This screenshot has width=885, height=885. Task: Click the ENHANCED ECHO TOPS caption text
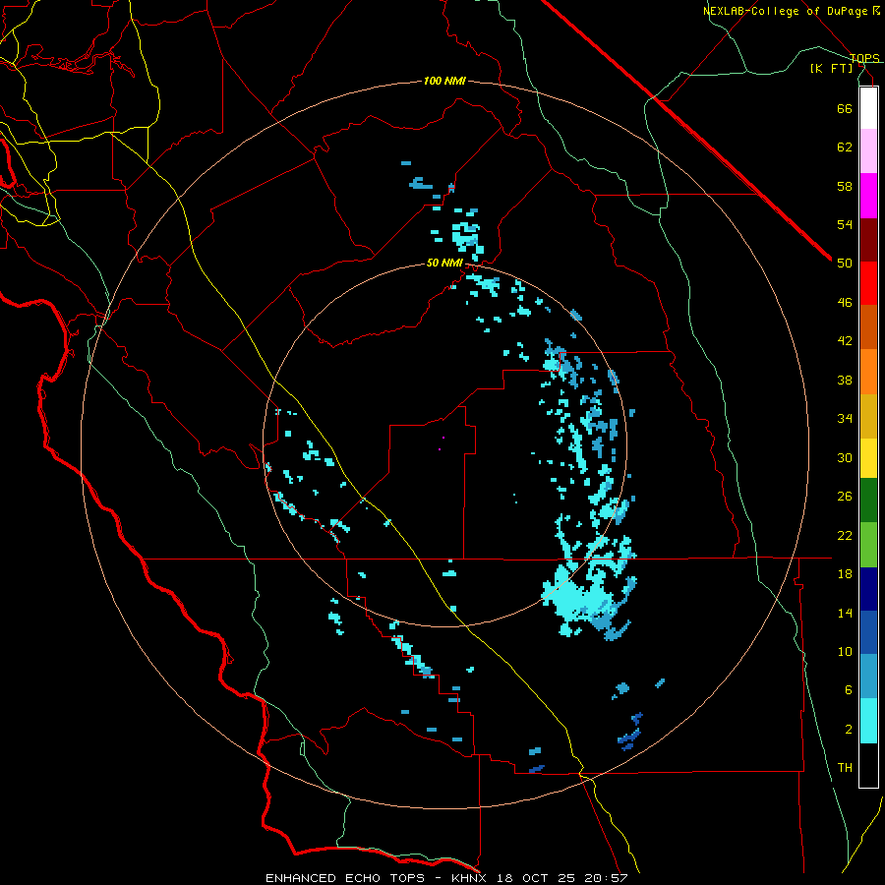click(x=345, y=878)
